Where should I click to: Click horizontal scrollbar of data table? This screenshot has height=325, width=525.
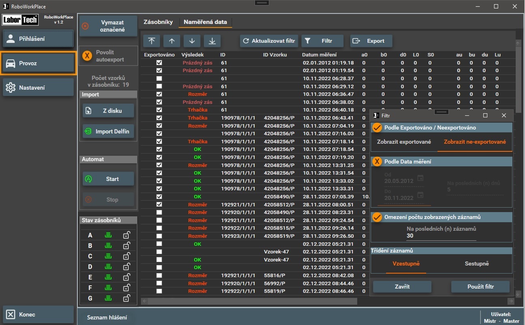tap(252, 301)
